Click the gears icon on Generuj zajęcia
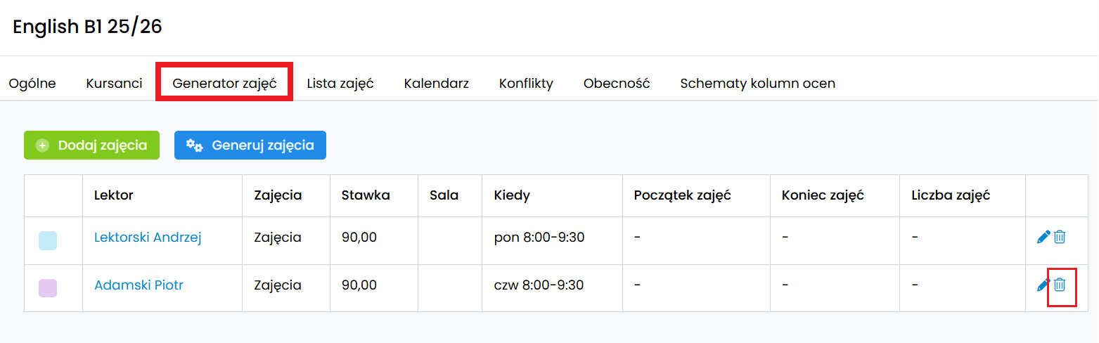Screen dimensions: 1099x343 195,145
